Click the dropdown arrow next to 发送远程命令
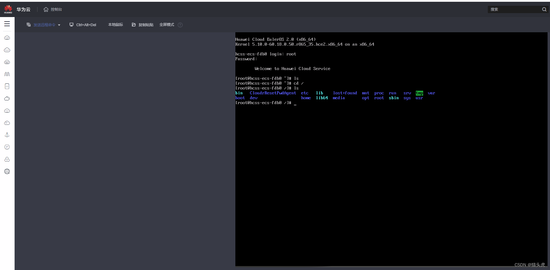The image size is (550, 270). (x=59, y=25)
